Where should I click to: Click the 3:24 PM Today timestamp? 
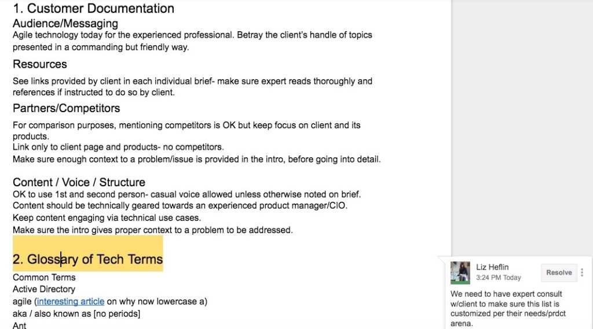click(498, 278)
